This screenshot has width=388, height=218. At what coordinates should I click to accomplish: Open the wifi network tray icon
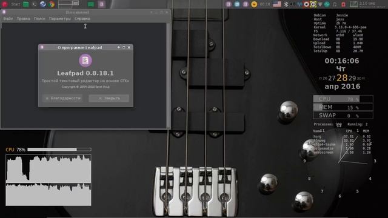(320, 4)
